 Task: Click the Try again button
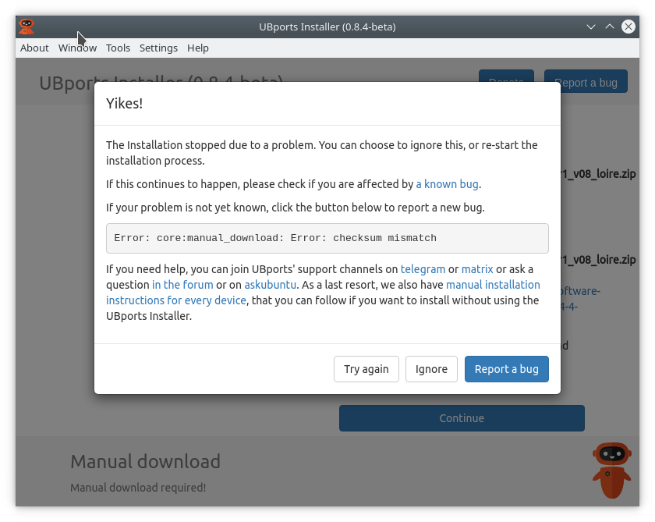366,369
